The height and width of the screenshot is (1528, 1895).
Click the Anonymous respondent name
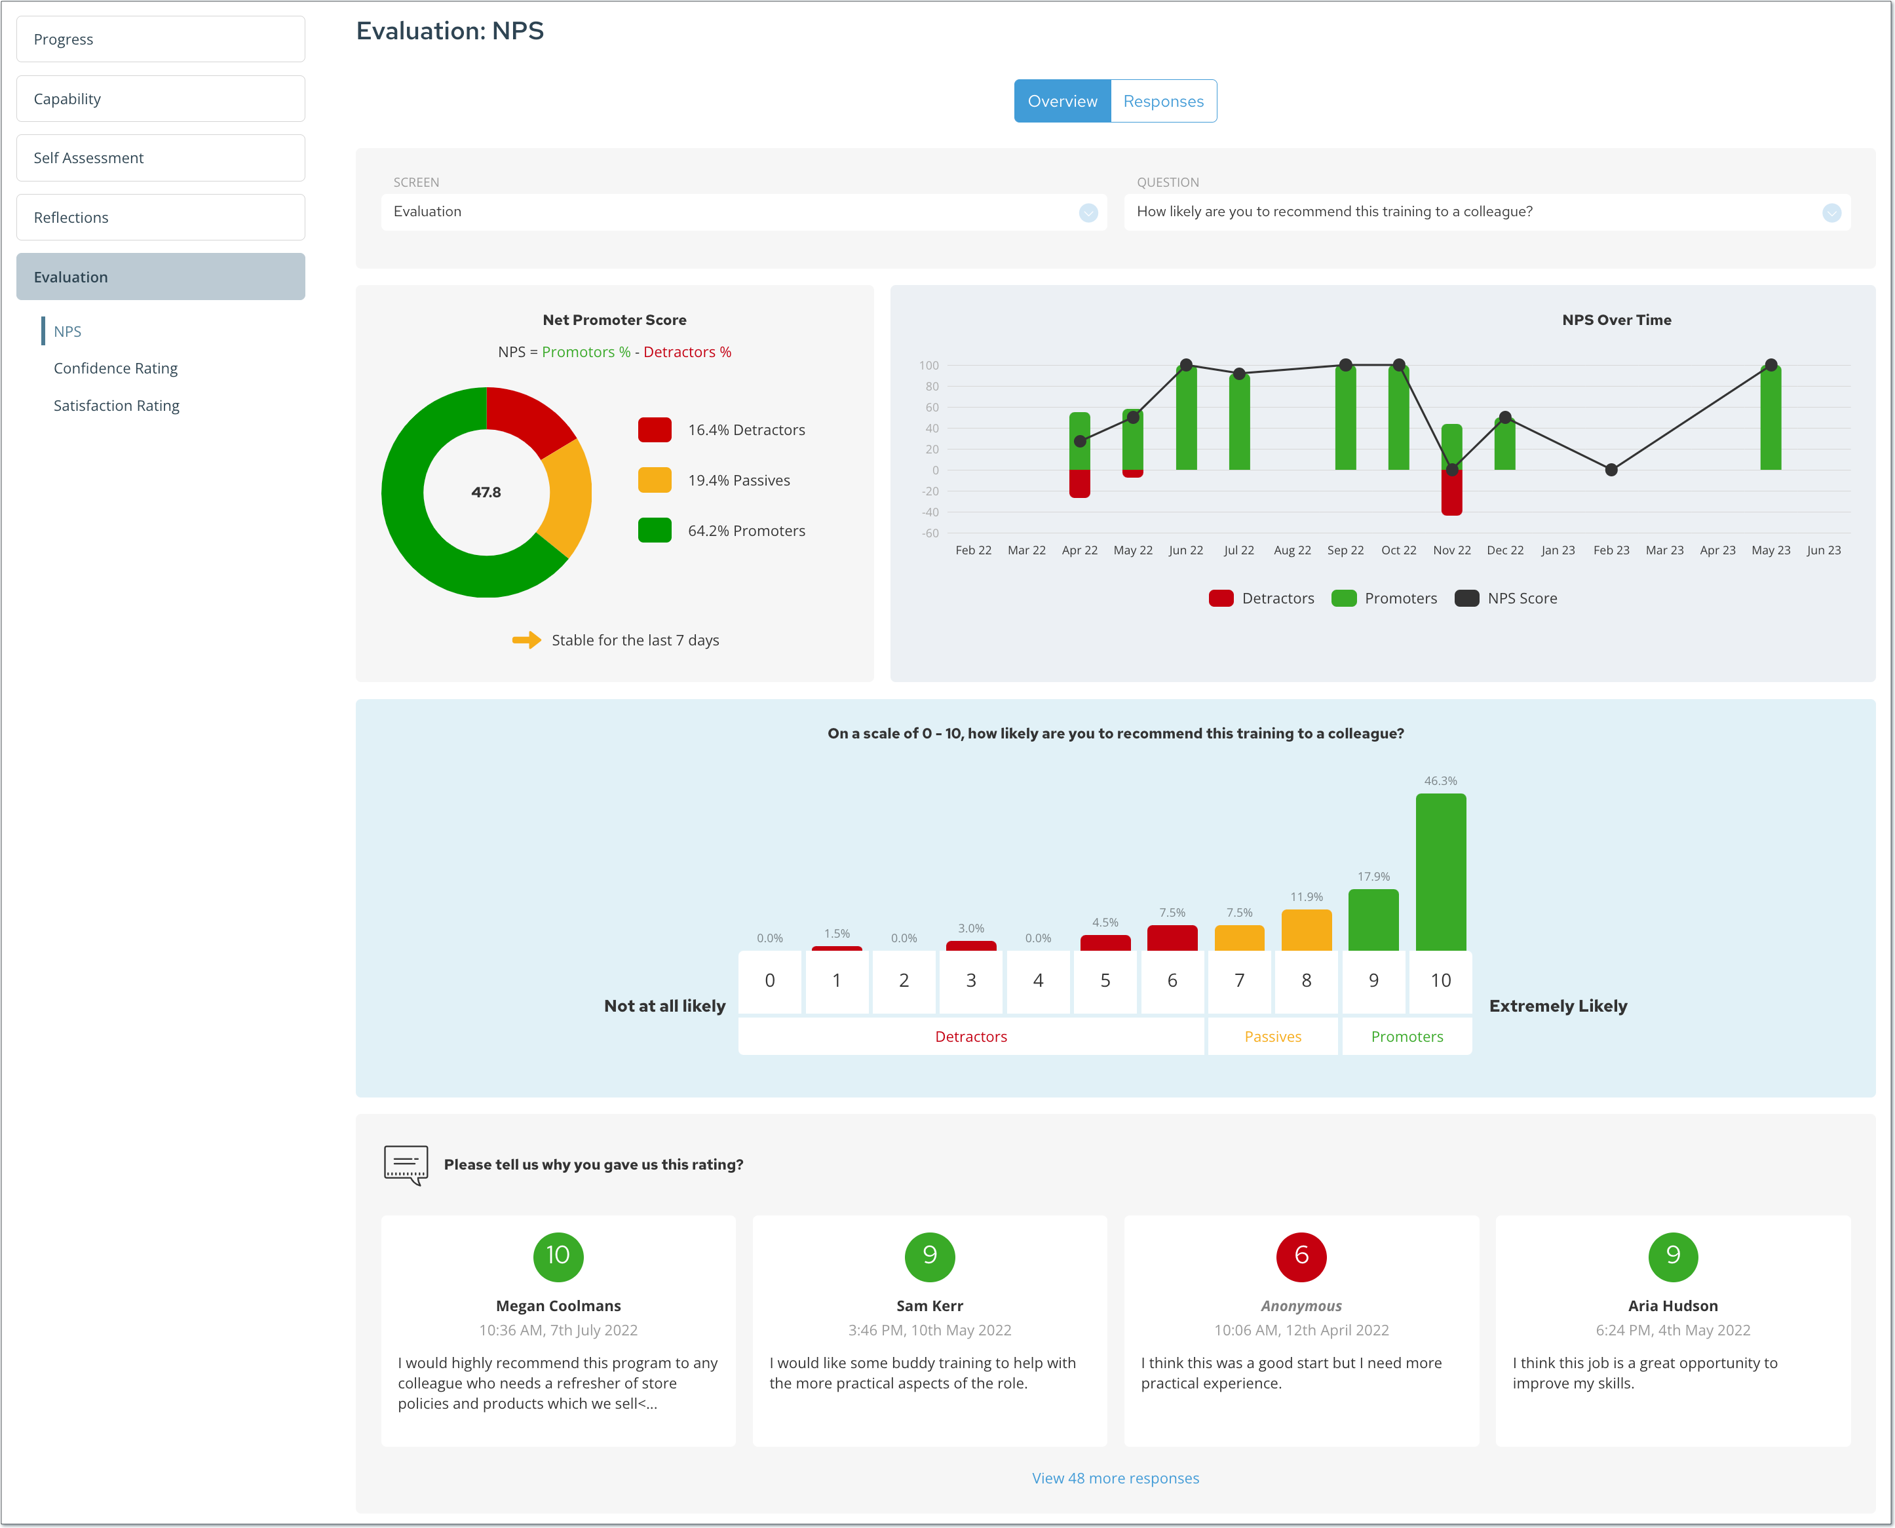click(x=1301, y=1305)
